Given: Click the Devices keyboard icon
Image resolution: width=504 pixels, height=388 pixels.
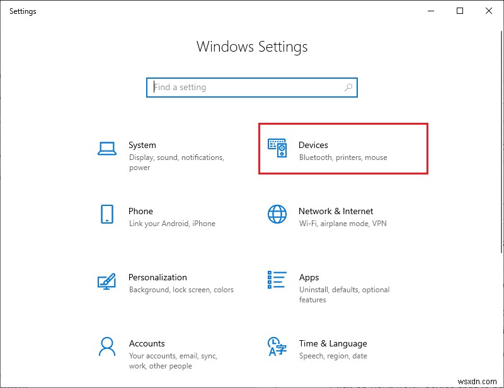Looking at the screenshot, I should click(278, 149).
